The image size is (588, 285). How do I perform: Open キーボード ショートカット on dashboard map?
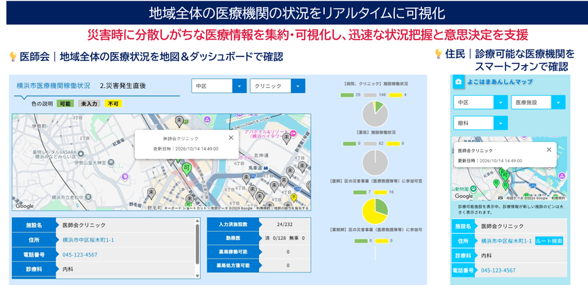click(185, 208)
